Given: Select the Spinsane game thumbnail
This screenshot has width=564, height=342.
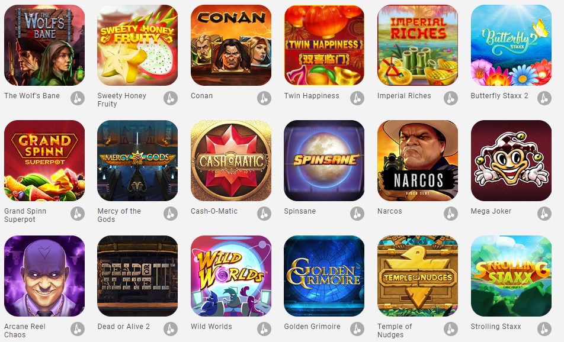Looking at the screenshot, I should point(324,160).
